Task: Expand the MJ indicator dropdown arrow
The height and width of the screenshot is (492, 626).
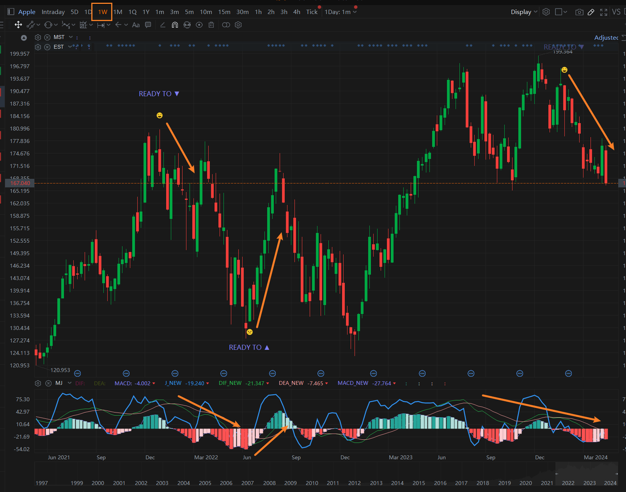Action: [69, 383]
